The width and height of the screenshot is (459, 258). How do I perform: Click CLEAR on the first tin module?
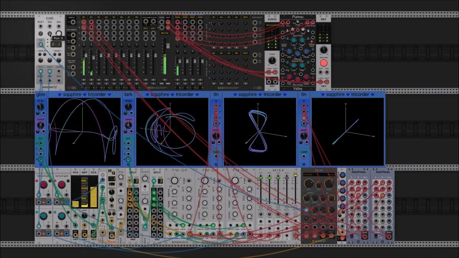216,152
